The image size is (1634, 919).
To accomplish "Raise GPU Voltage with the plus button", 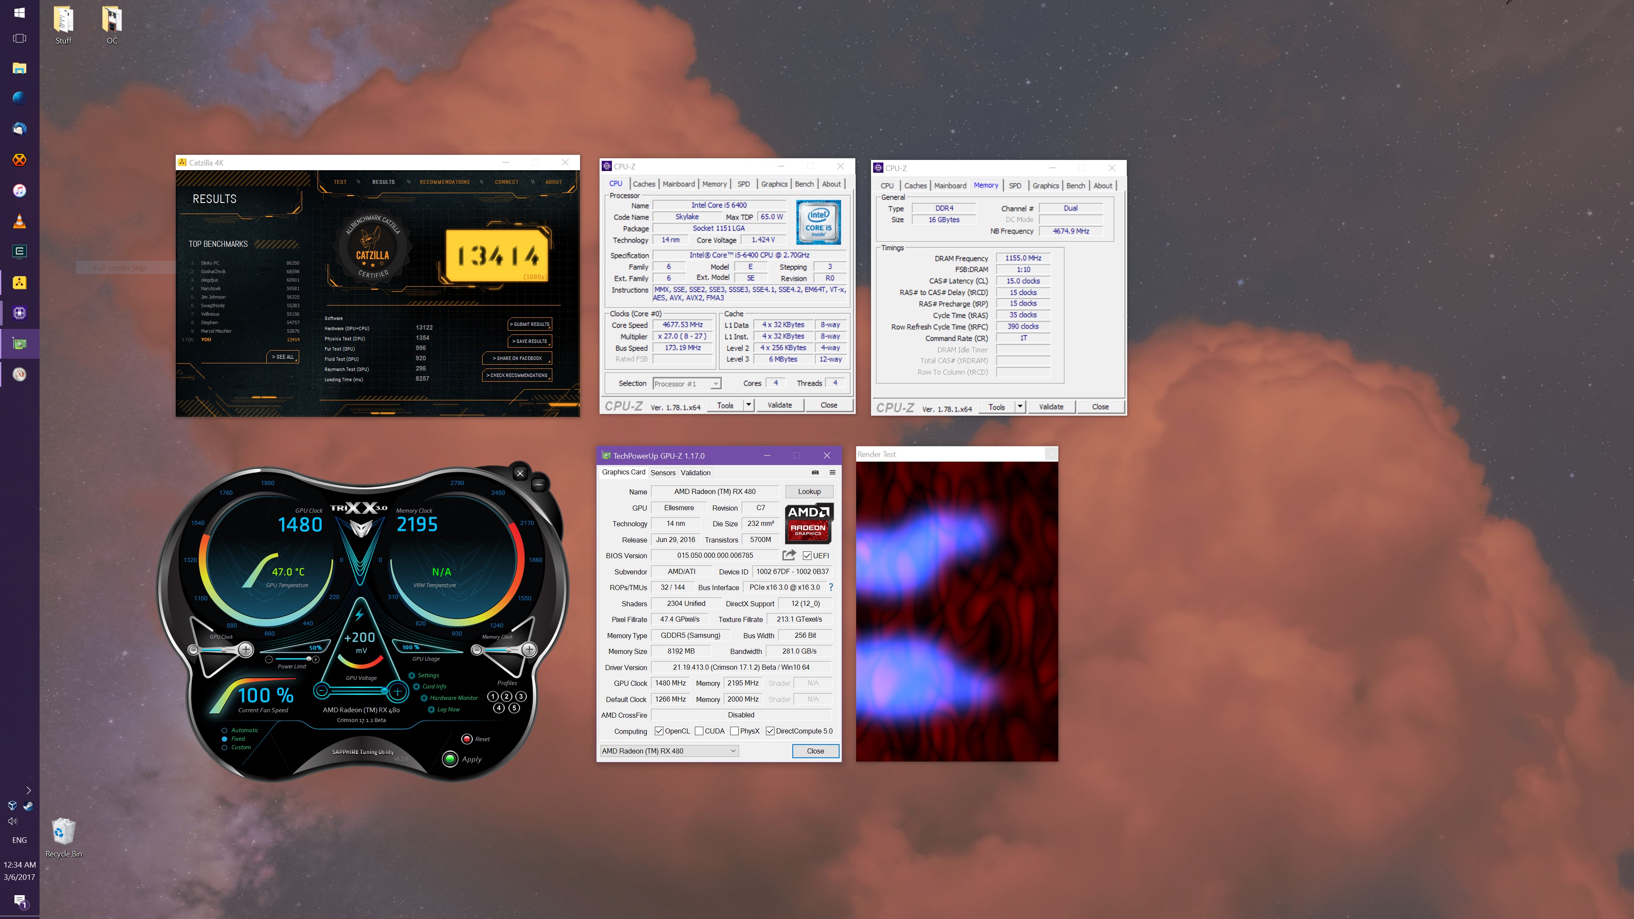I will [398, 691].
